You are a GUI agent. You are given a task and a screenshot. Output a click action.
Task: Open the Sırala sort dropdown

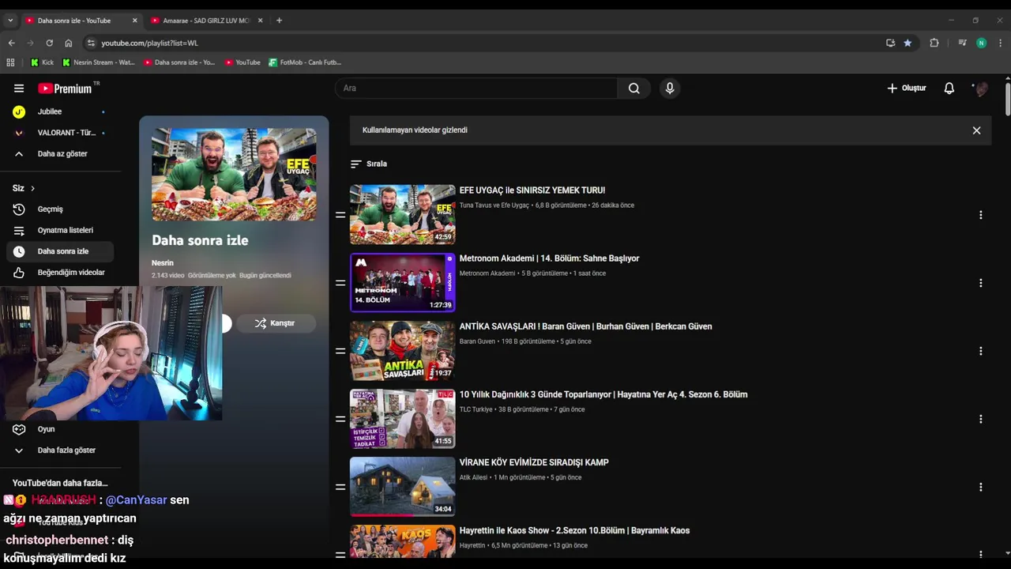tap(369, 164)
